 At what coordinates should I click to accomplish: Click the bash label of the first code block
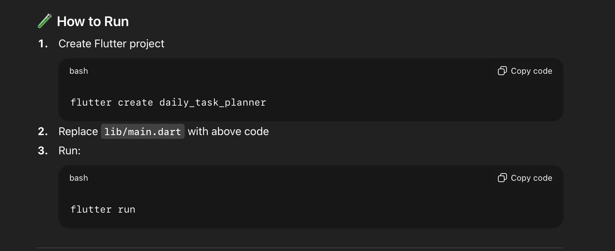coord(79,71)
